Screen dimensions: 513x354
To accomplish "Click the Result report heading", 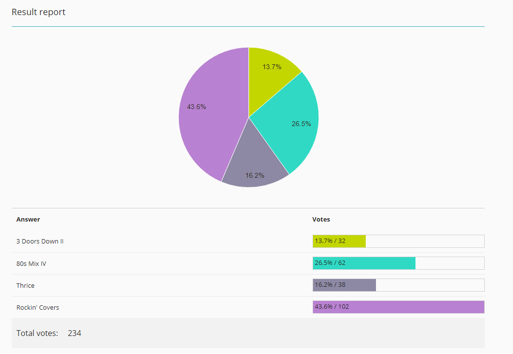I will point(39,12).
